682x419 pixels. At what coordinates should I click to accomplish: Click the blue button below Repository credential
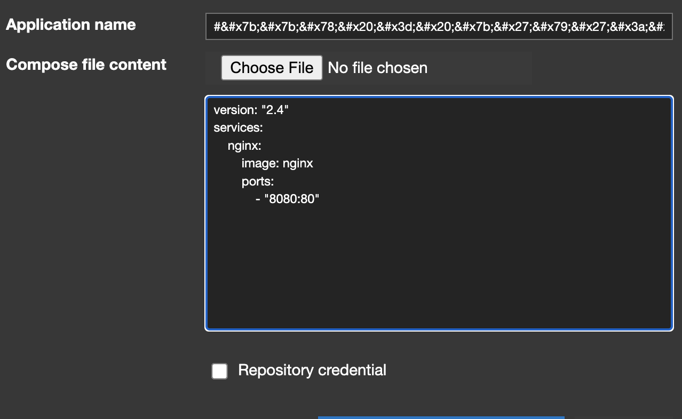(x=441, y=417)
